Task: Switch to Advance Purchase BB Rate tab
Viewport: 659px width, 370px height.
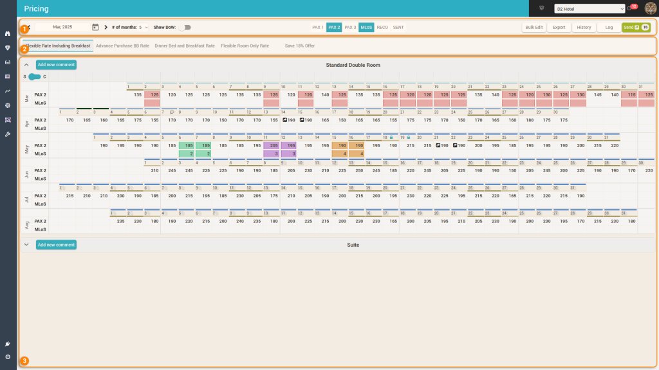Action: pos(122,46)
